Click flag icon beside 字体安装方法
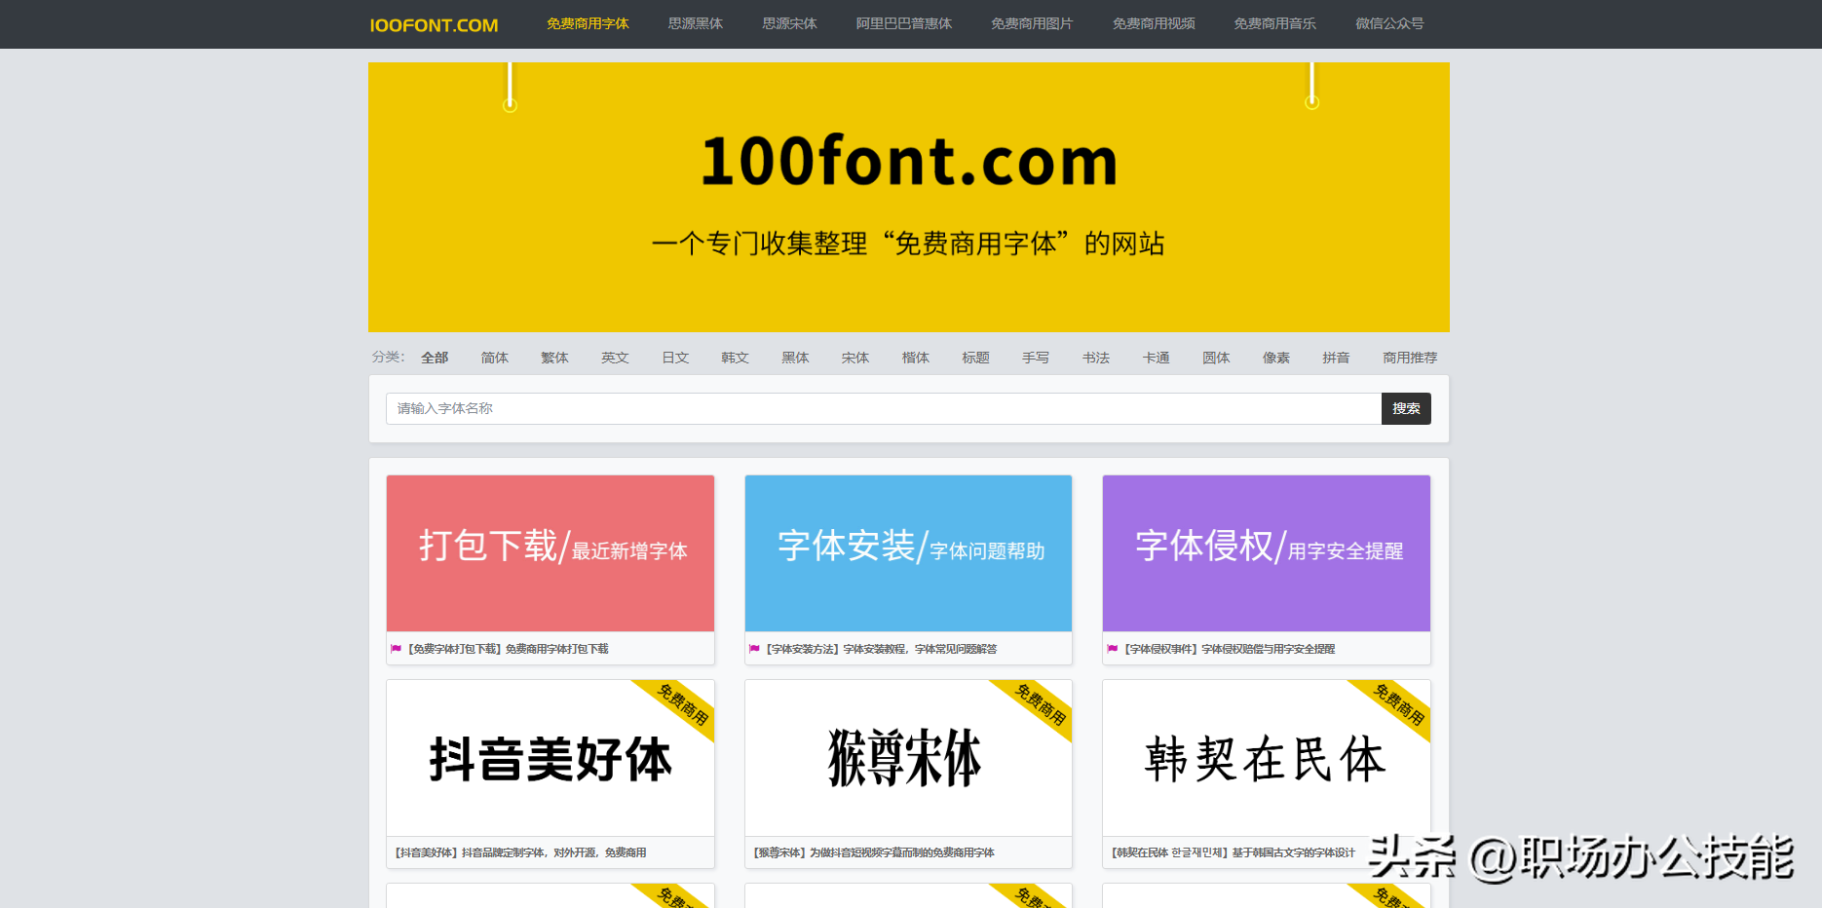Screen dimensions: 1822x908 754,649
